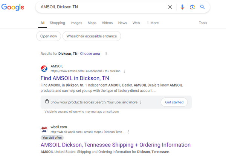Switch to the Maps tab
The width and height of the screenshot is (226, 166).
tap(92, 23)
